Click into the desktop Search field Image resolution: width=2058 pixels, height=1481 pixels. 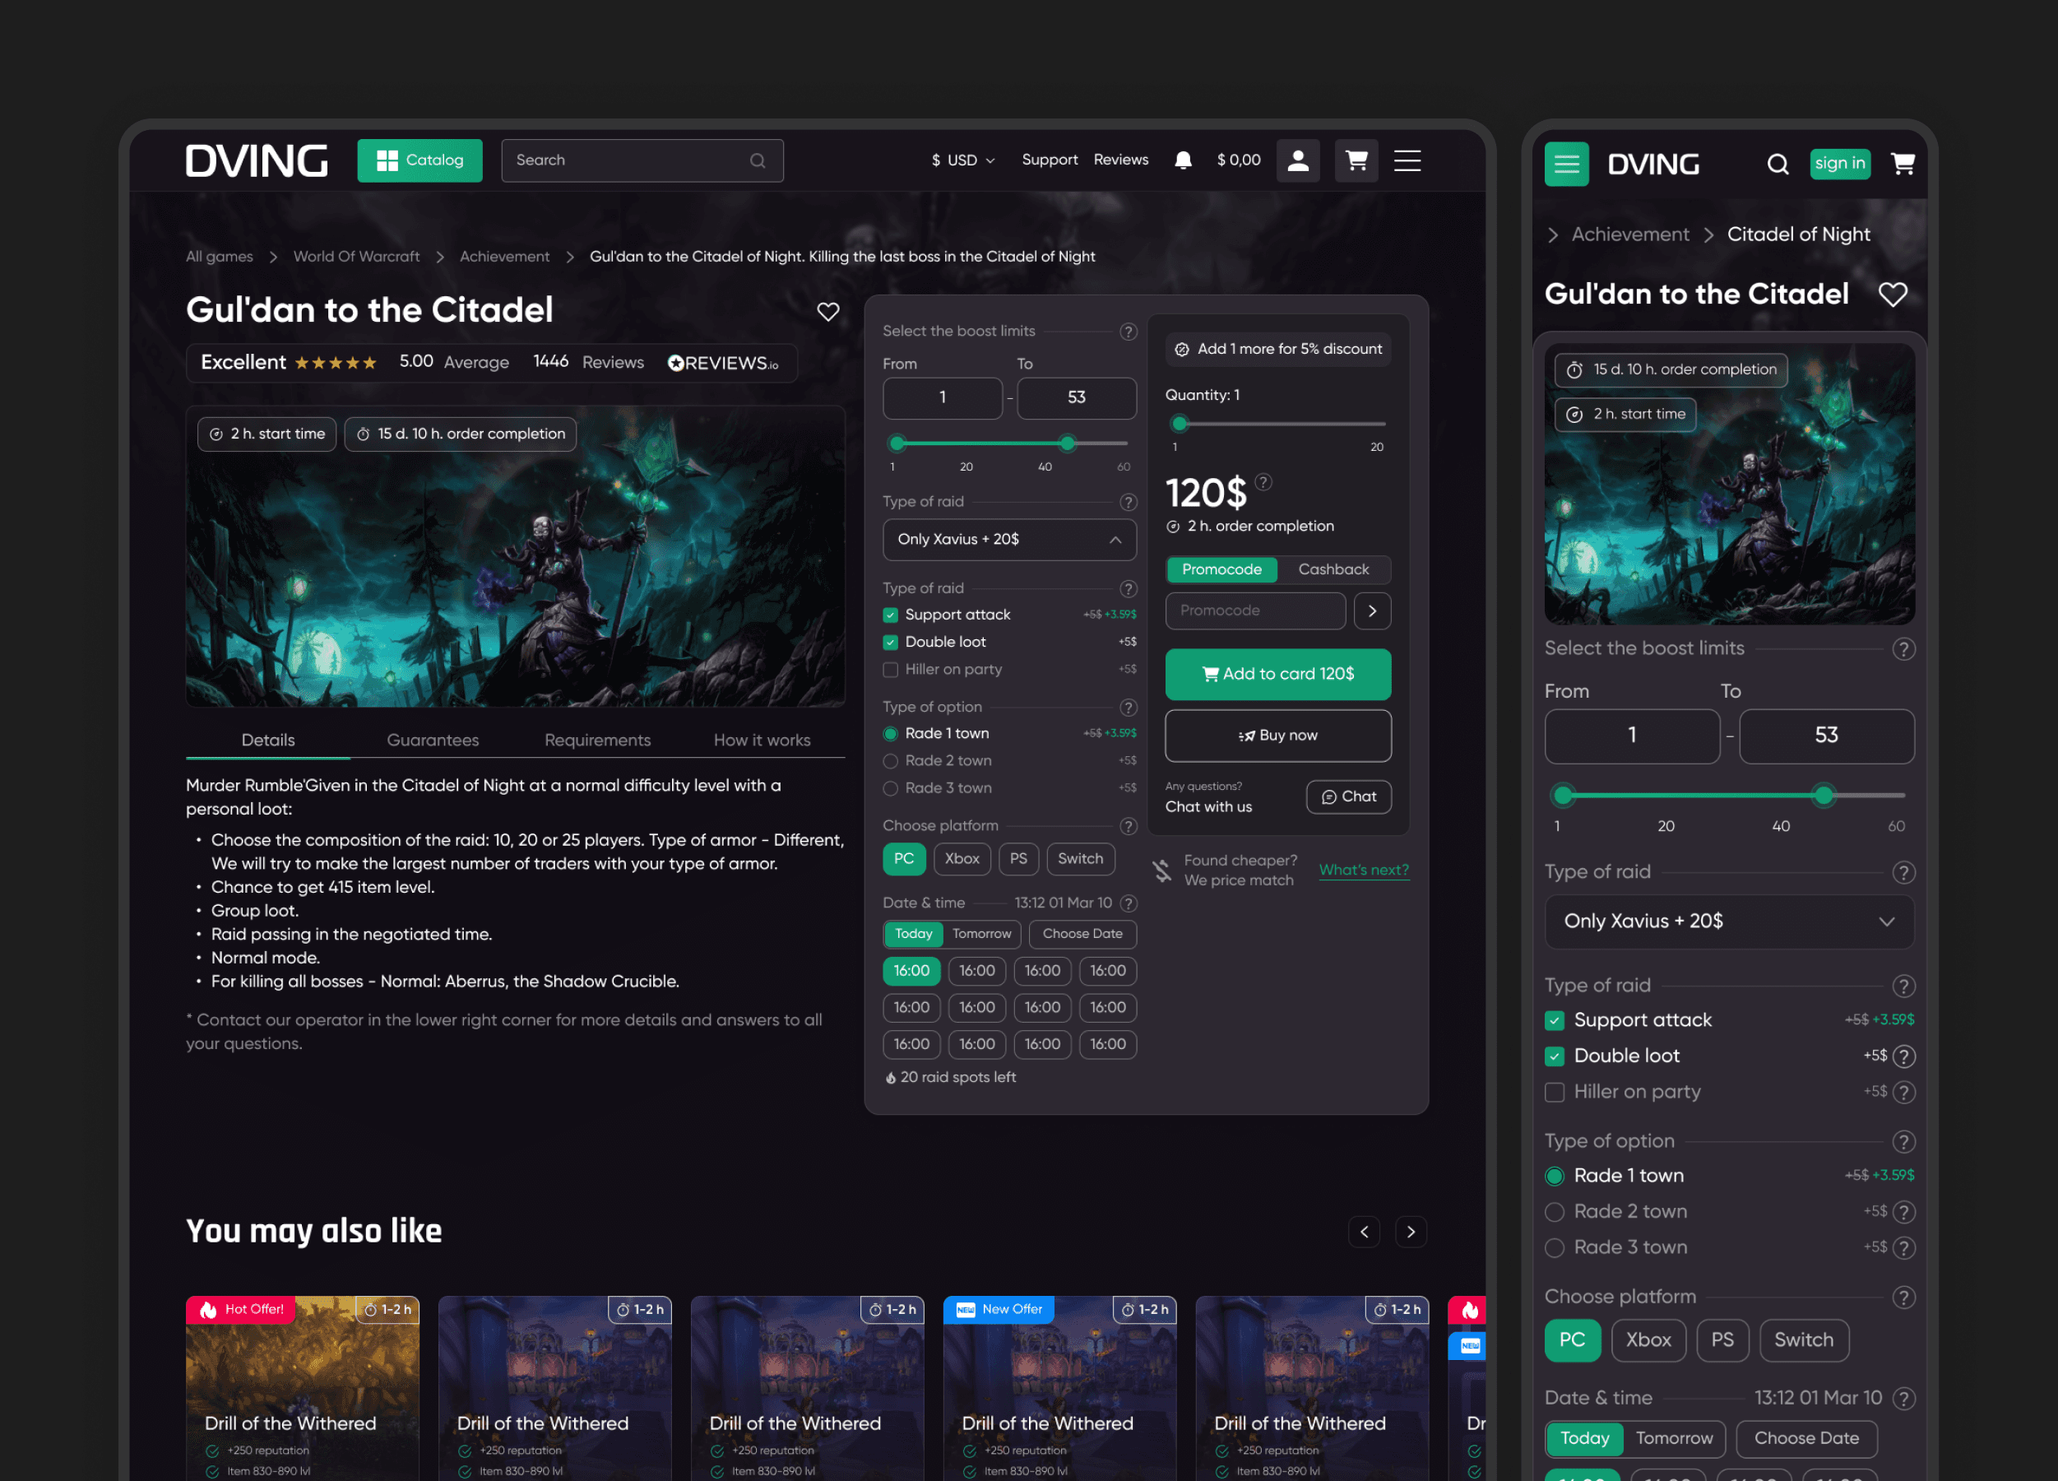click(x=642, y=160)
